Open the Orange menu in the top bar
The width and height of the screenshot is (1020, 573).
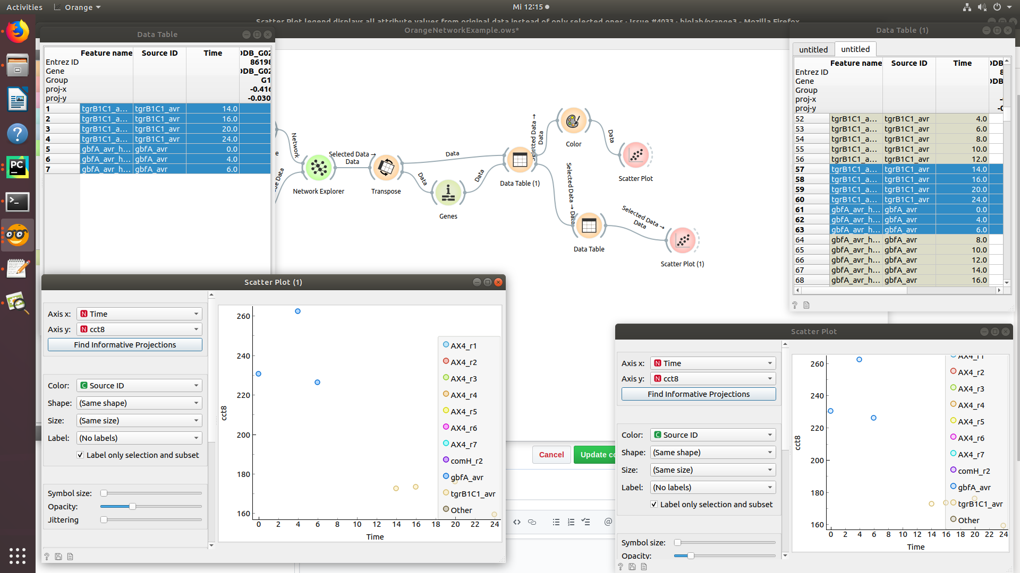click(x=76, y=7)
